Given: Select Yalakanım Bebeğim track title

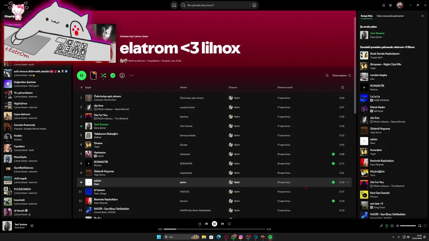Looking at the screenshot, I should (x=106, y=134).
